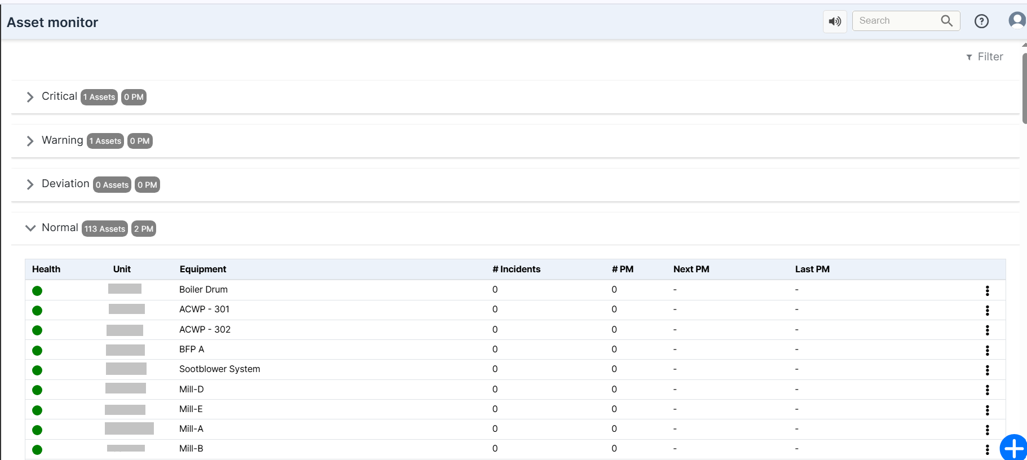Image resolution: width=1027 pixels, height=460 pixels.
Task: Click the Next PM column header
Action: 691,269
